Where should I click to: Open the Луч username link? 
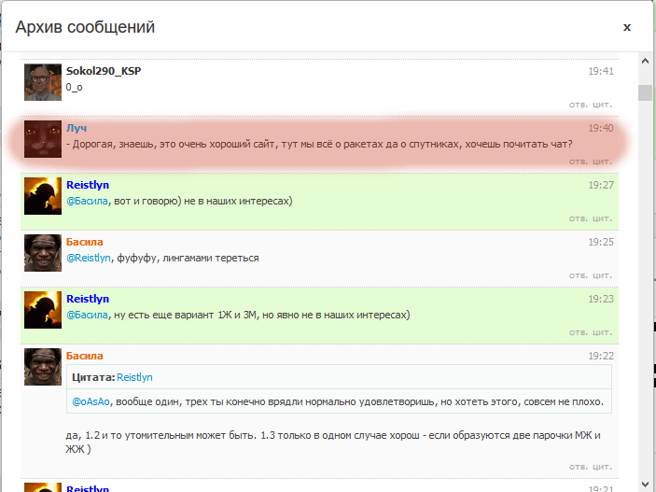point(77,128)
